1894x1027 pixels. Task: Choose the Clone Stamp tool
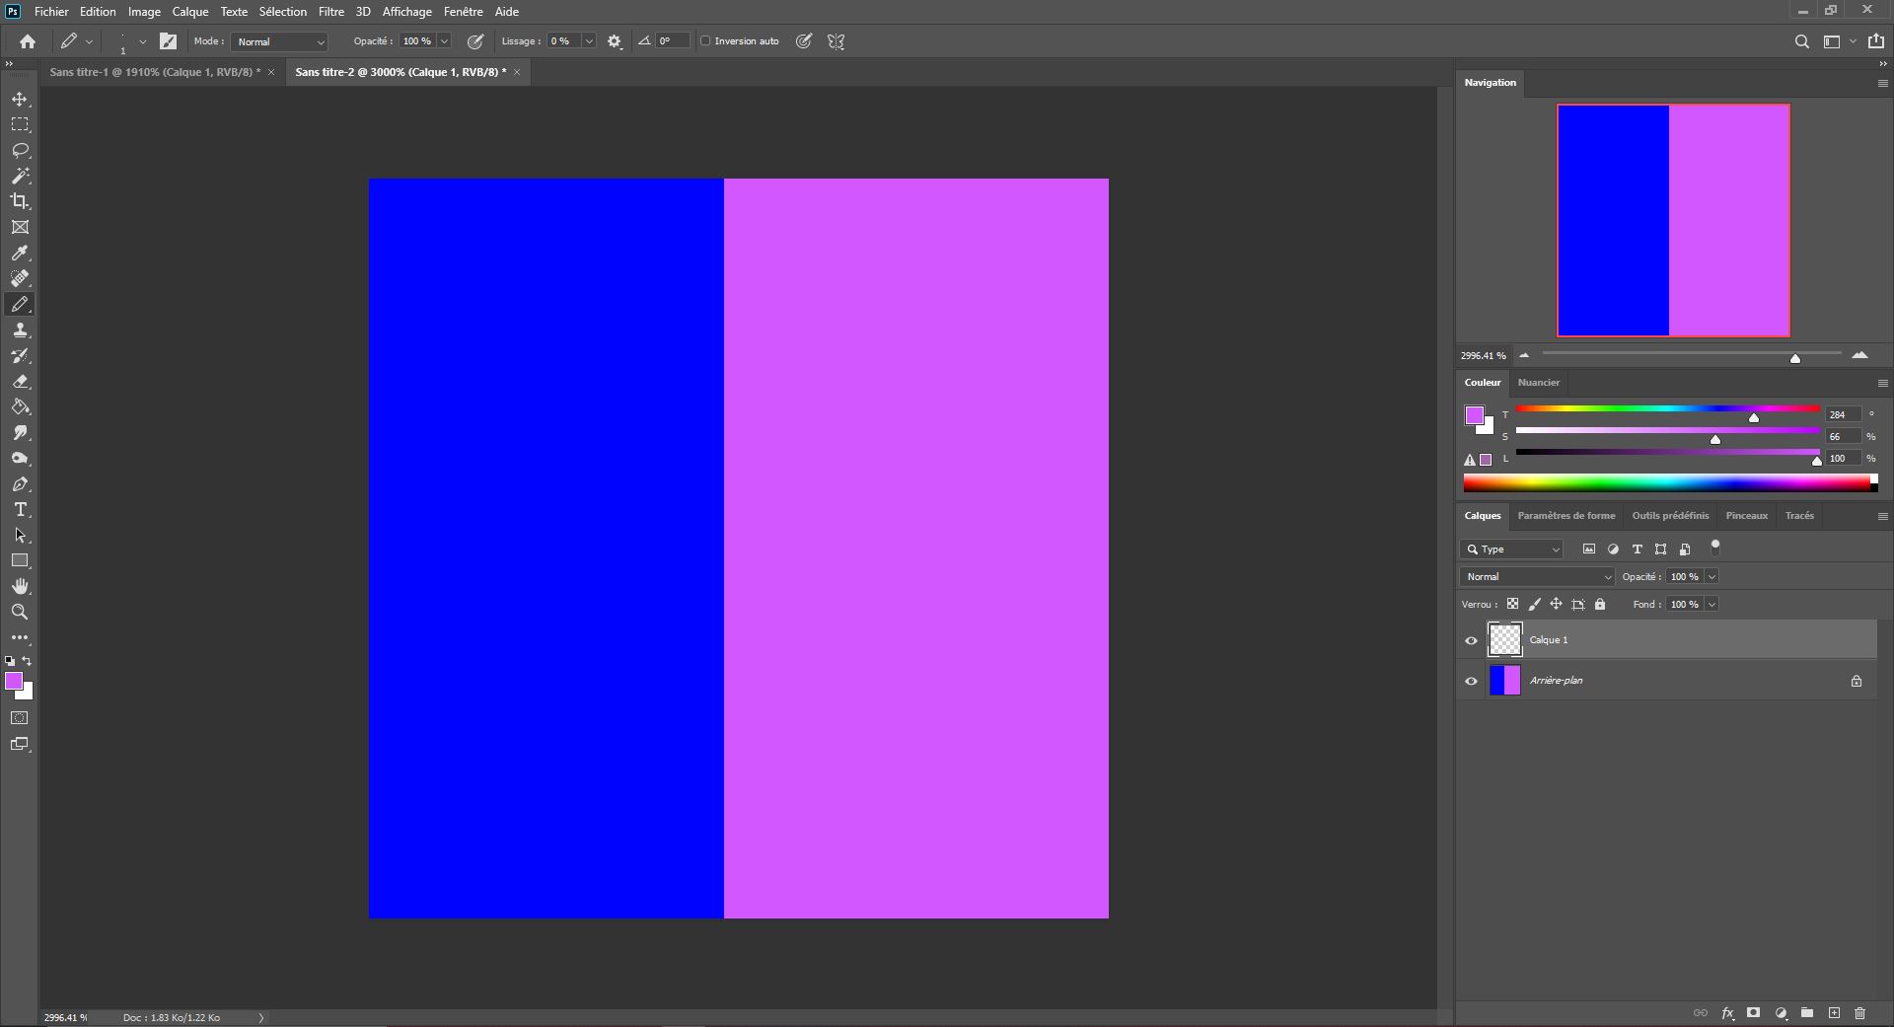(20, 330)
